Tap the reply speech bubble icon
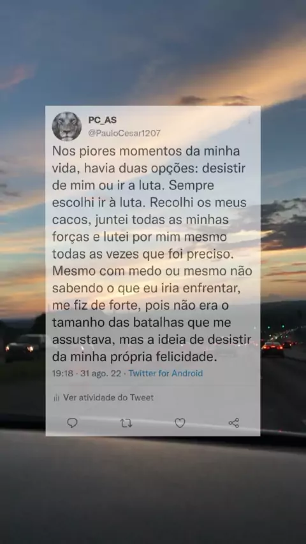Image resolution: width=306 pixels, height=544 pixels. 72,422
